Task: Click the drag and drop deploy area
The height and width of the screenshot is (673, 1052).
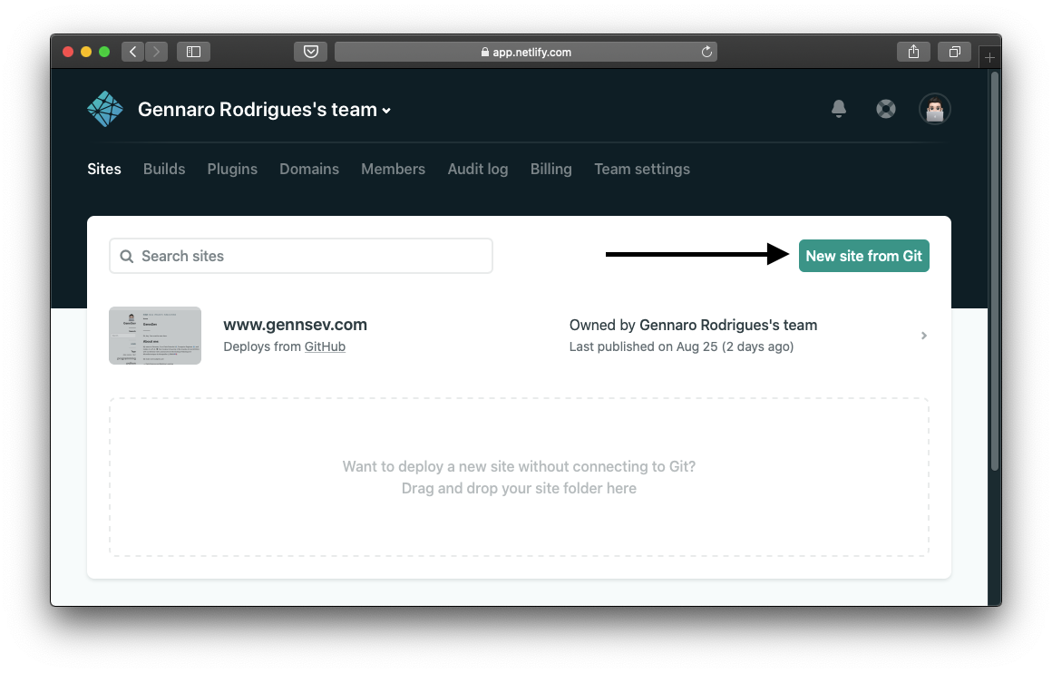Action: pyautogui.click(x=520, y=477)
